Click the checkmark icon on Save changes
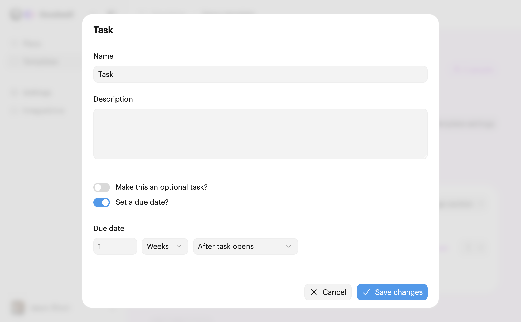This screenshot has height=322, width=521. [x=366, y=292]
